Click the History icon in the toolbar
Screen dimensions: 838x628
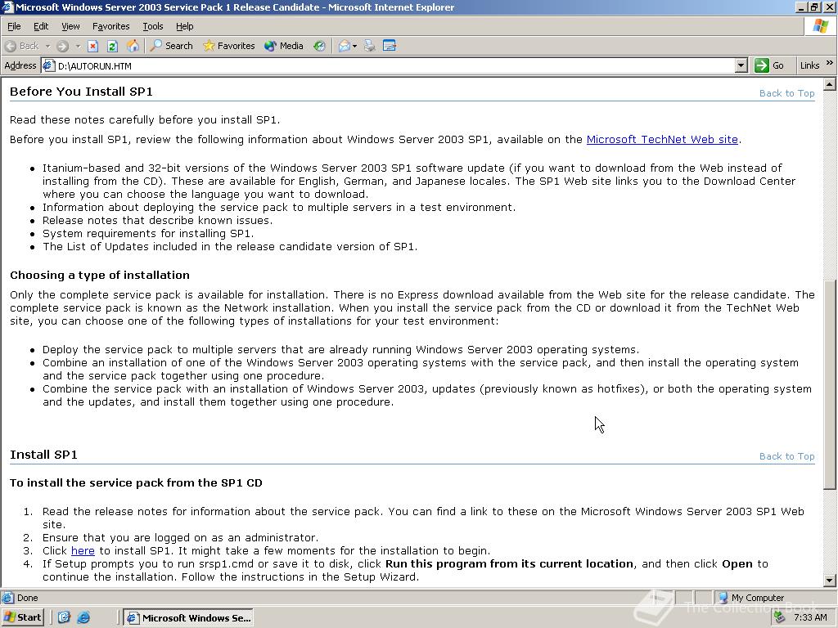pyautogui.click(x=320, y=46)
